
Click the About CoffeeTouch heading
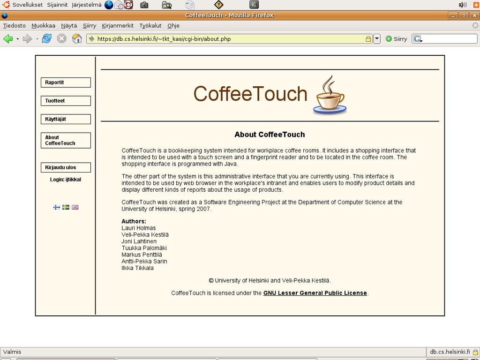(270, 135)
